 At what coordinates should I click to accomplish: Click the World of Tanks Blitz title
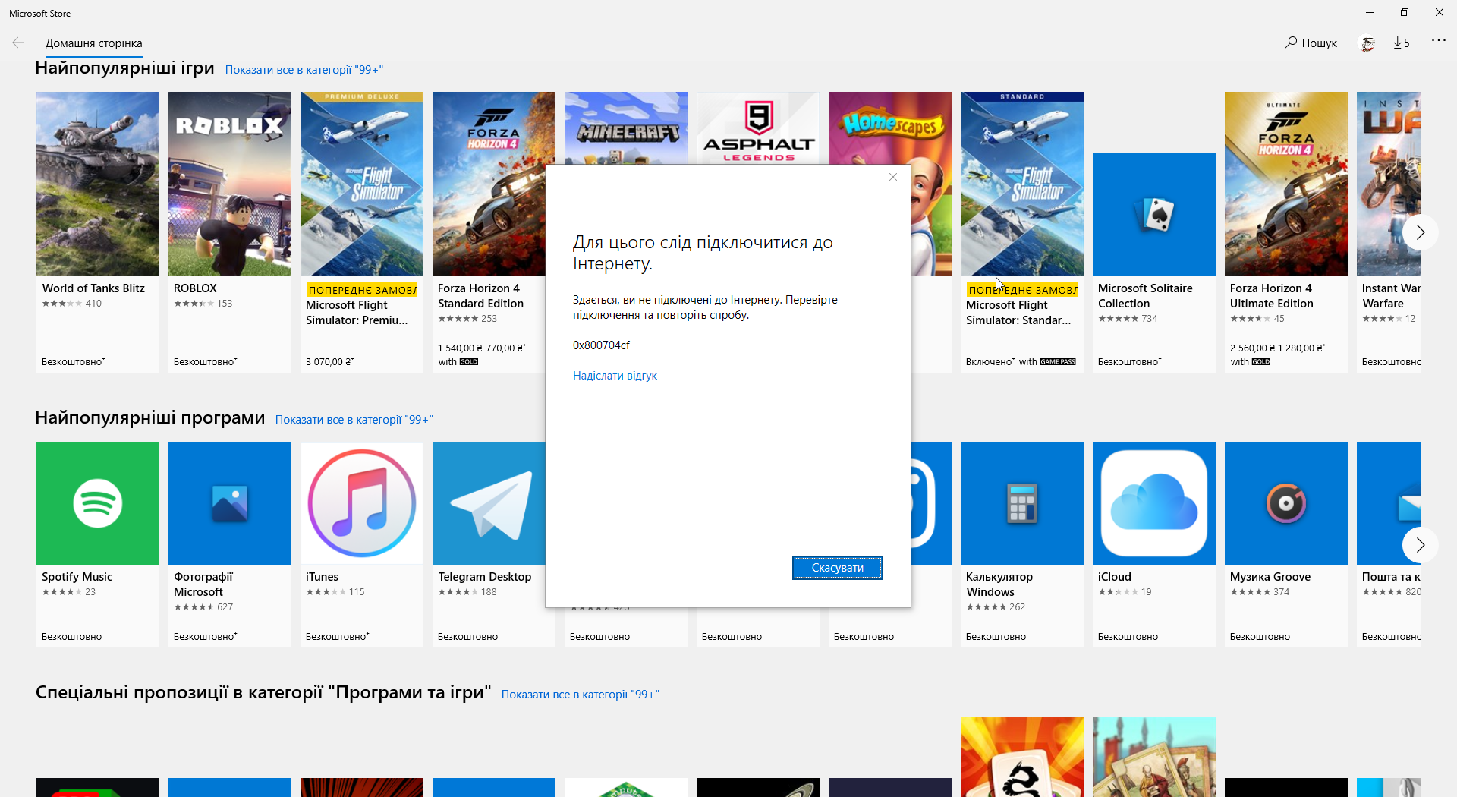(93, 288)
